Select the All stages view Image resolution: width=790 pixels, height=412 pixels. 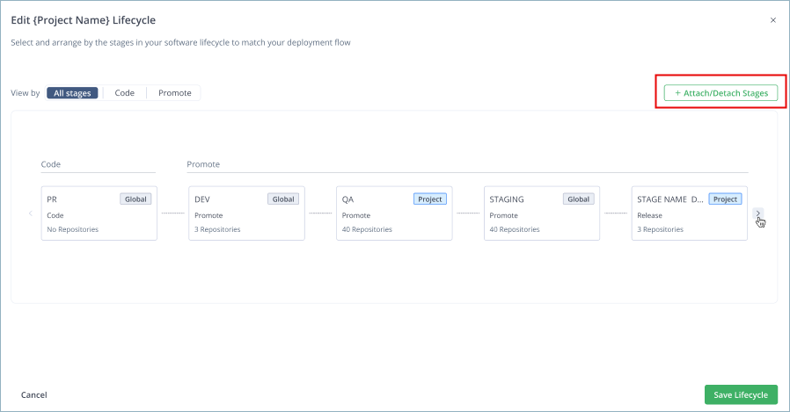click(72, 93)
